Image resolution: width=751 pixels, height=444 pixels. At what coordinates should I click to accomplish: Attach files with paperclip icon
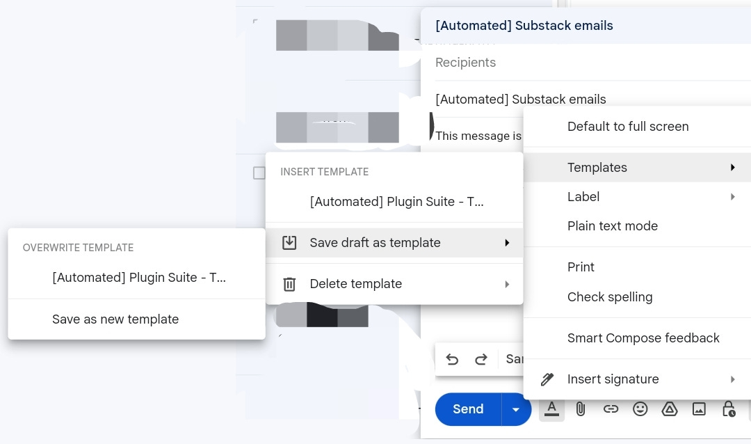581,409
